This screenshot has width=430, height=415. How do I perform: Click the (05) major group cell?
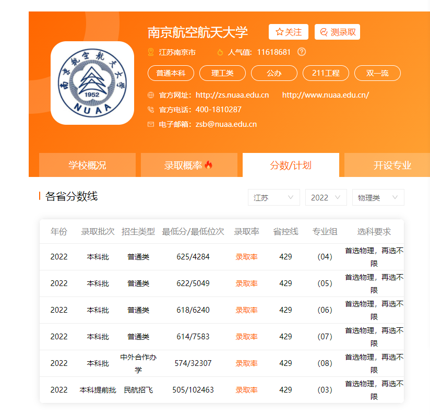click(x=325, y=283)
